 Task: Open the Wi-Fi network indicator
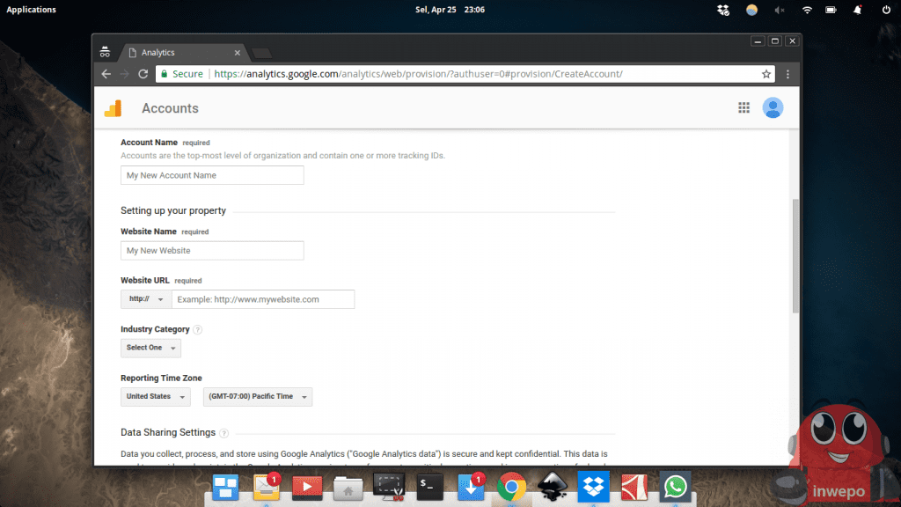[x=807, y=10]
